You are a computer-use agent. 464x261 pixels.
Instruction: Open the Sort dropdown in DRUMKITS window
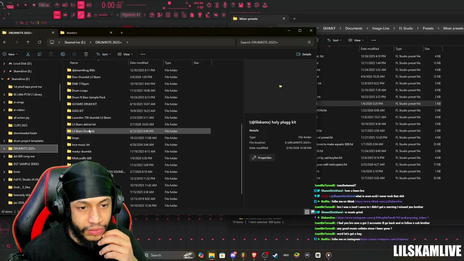click(103, 54)
